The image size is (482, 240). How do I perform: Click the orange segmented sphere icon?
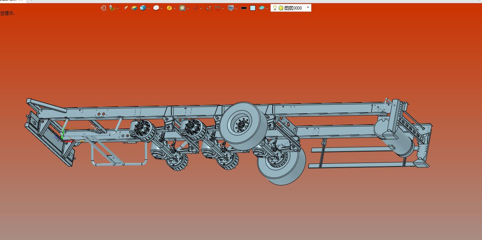pos(169,8)
